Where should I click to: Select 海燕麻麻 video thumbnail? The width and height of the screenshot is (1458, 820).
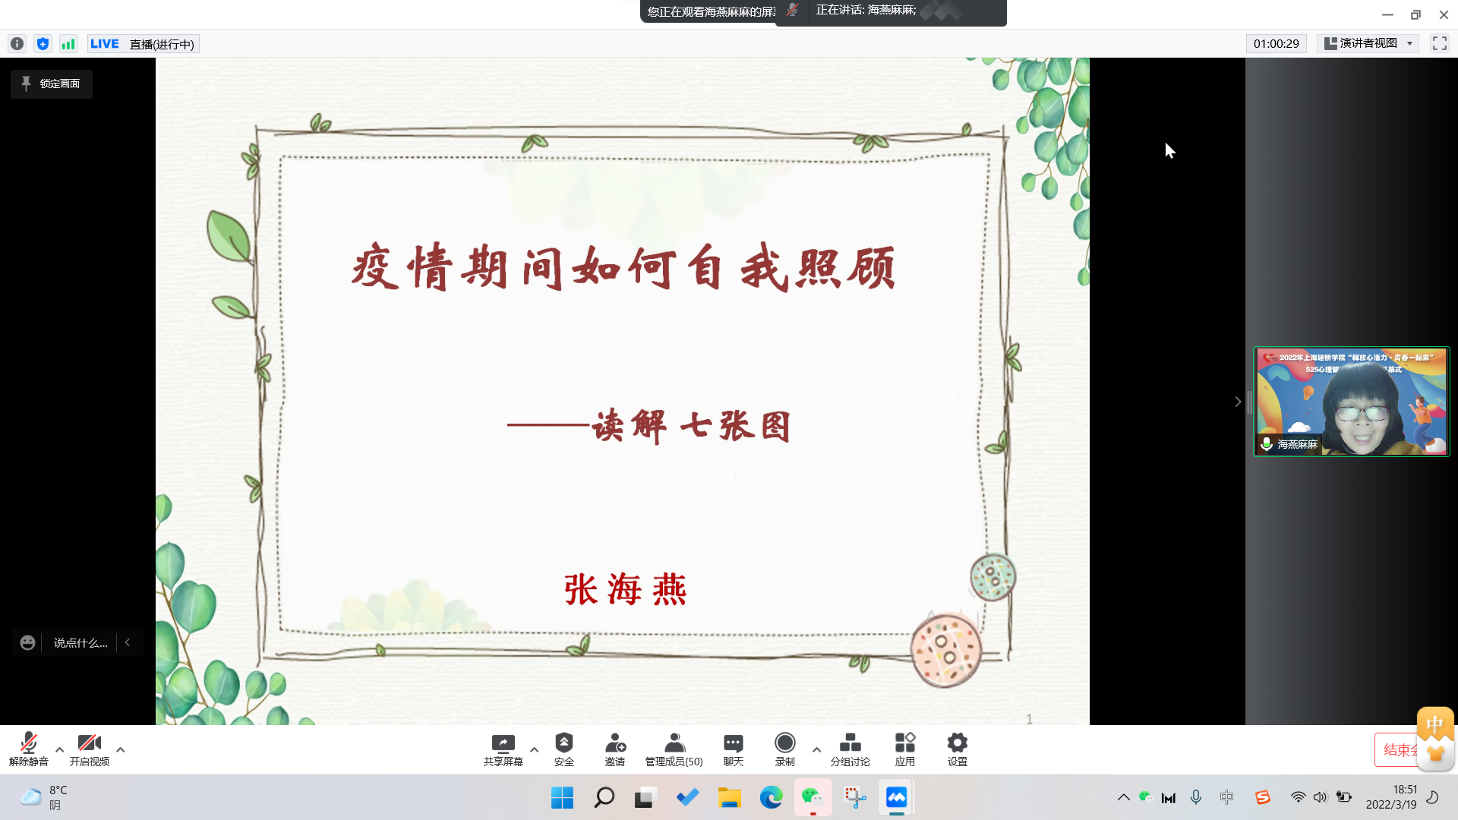[x=1351, y=402]
